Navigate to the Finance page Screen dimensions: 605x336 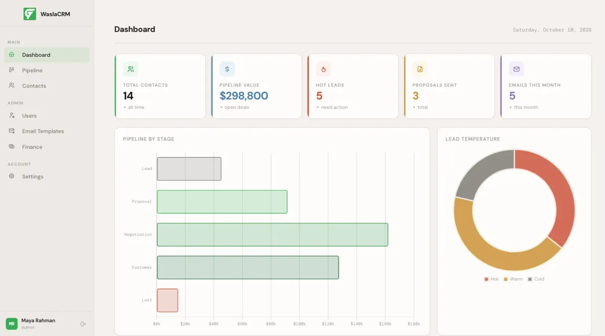tap(47, 147)
